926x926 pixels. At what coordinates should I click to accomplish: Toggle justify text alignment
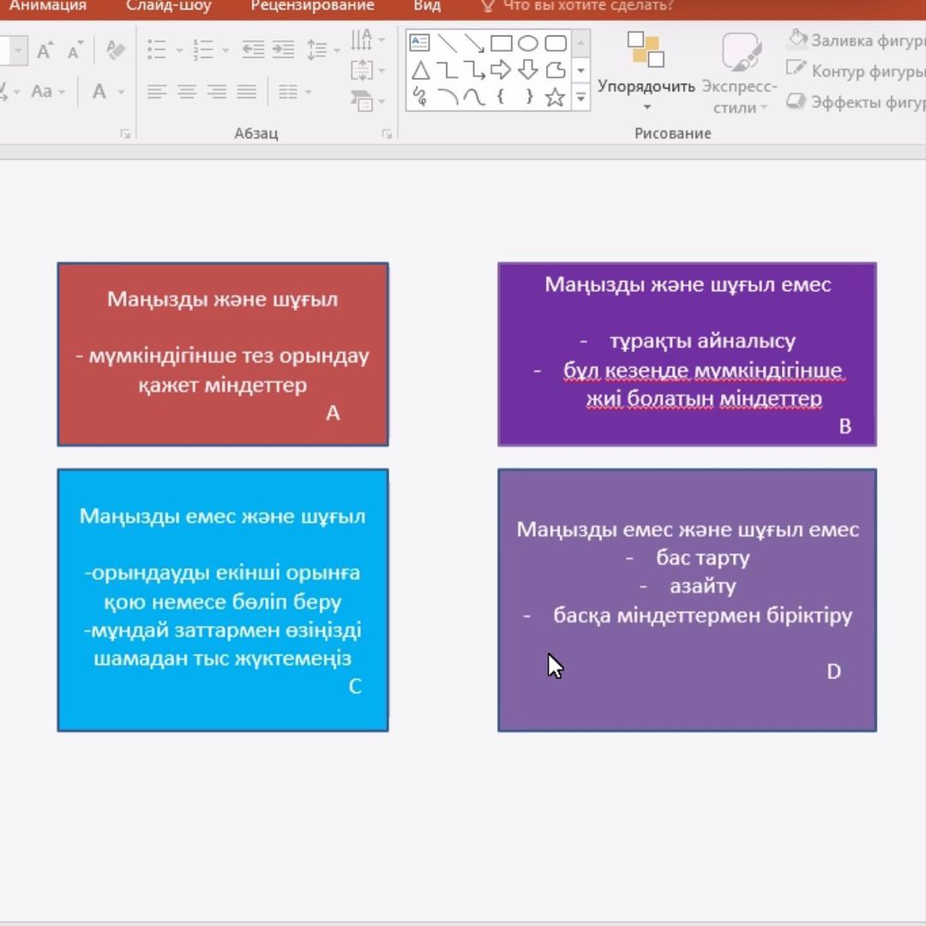tap(247, 92)
